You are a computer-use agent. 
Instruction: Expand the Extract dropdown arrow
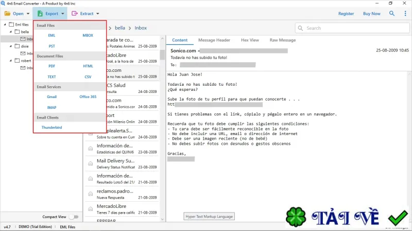pyautogui.click(x=98, y=14)
